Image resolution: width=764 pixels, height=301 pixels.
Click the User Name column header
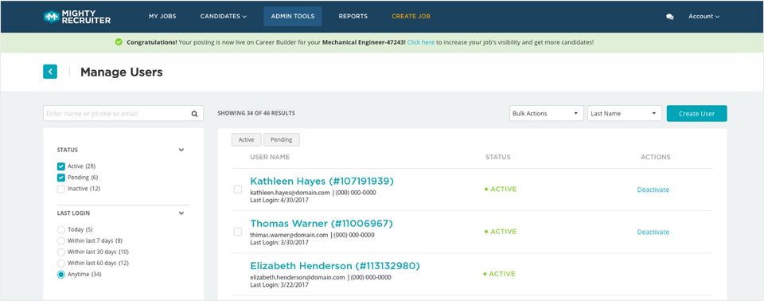(270, 157)
